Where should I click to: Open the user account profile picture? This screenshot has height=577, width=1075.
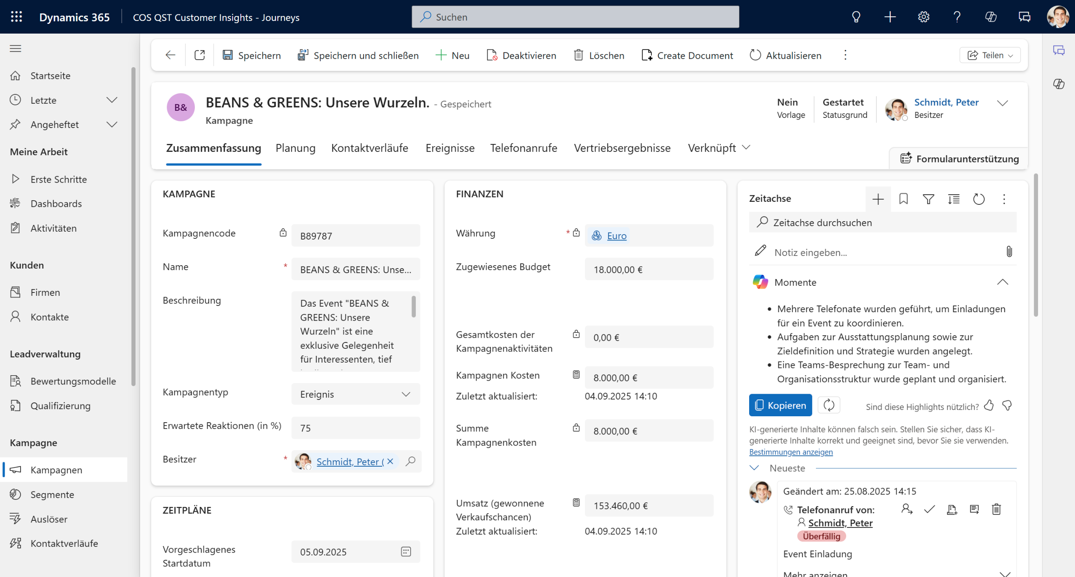(x=1058, y=17)
